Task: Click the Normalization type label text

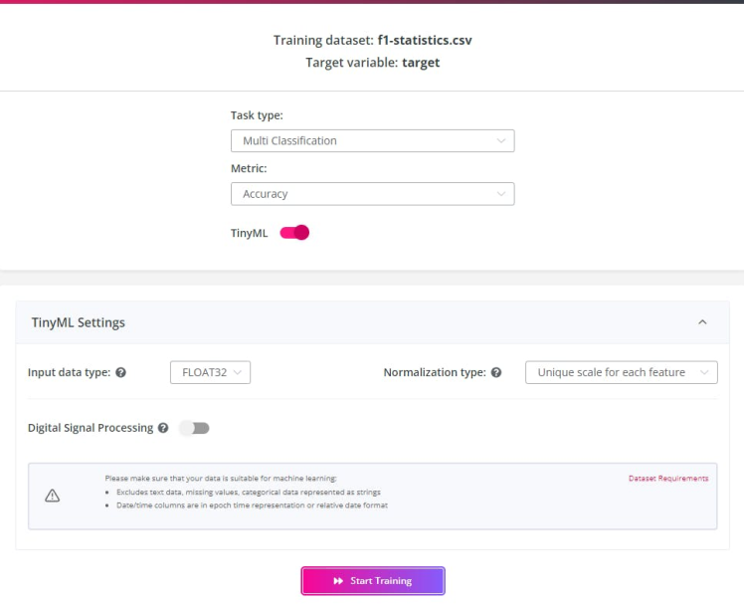Action: [435, 373]
